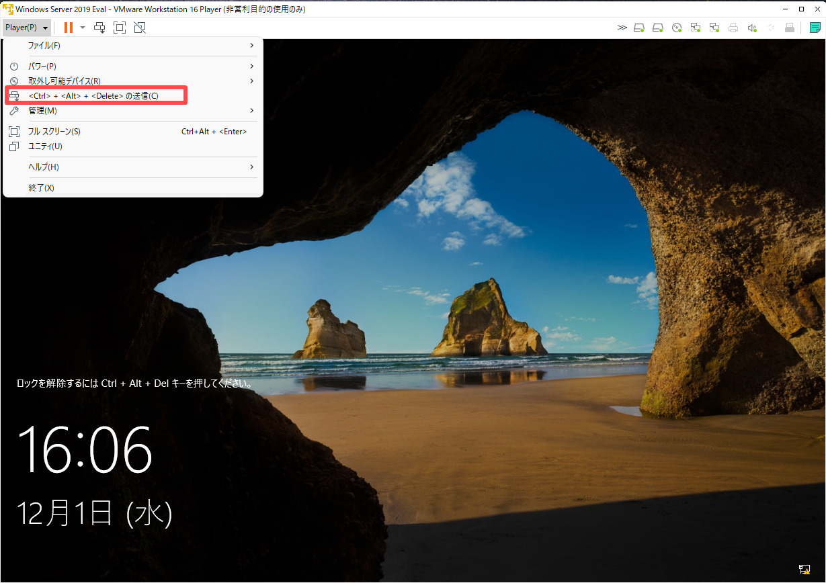Click the printer device icon

coord(733,28)
